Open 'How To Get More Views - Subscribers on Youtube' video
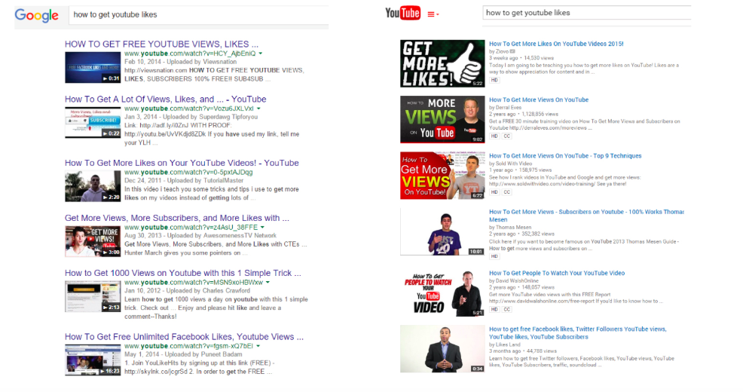 coord(586,216)
